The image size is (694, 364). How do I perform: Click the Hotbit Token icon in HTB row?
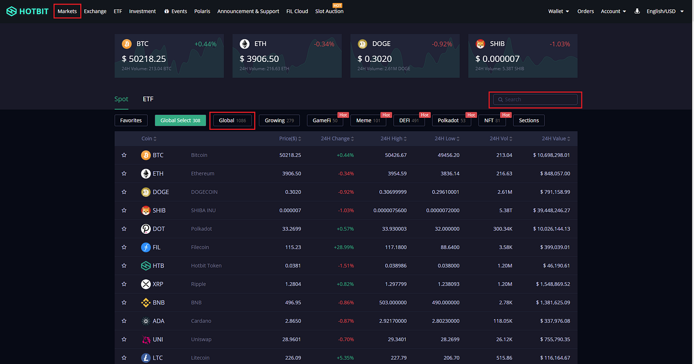146,265
